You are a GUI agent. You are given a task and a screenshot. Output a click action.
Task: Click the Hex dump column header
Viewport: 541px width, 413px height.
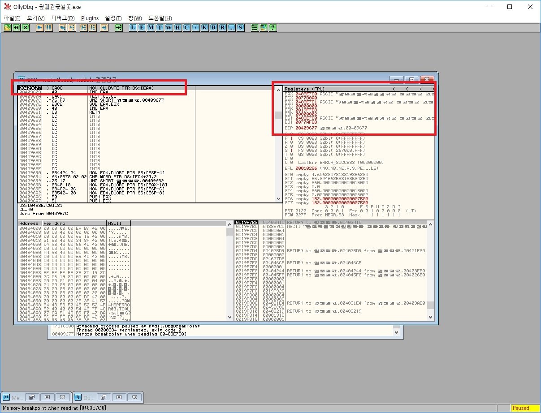point(74,223)
